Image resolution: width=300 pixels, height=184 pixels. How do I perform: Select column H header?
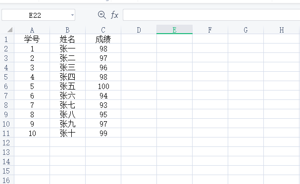click(282, 30)
